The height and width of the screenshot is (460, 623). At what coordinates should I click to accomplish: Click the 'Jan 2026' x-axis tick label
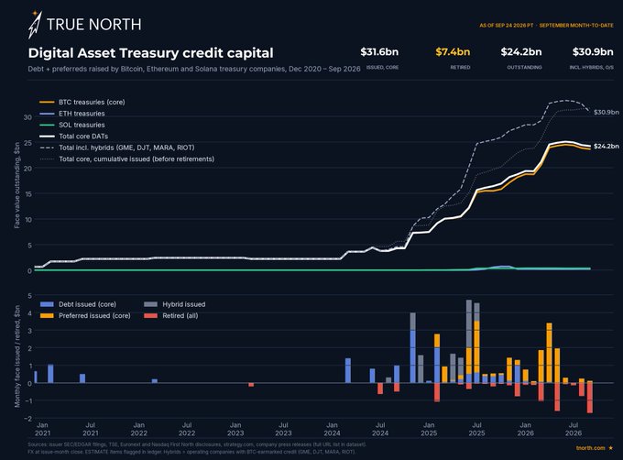(x=525, y=429)
